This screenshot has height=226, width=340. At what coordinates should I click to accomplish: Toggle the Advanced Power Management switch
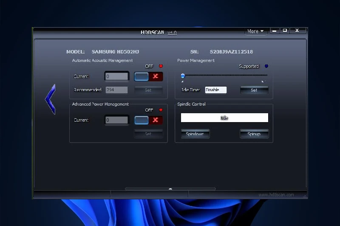[148, 120]
